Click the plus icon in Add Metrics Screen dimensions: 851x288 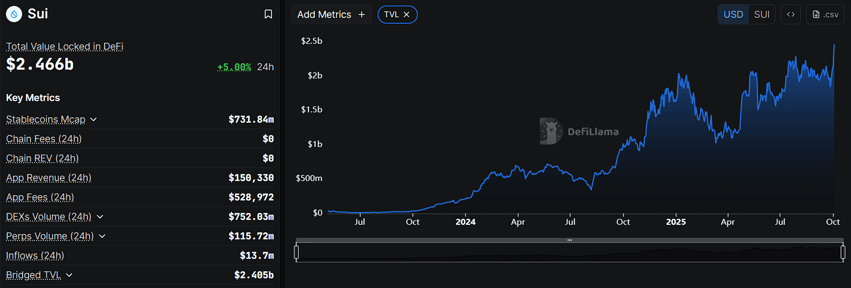pyautogui.click(x=362, y=15)
